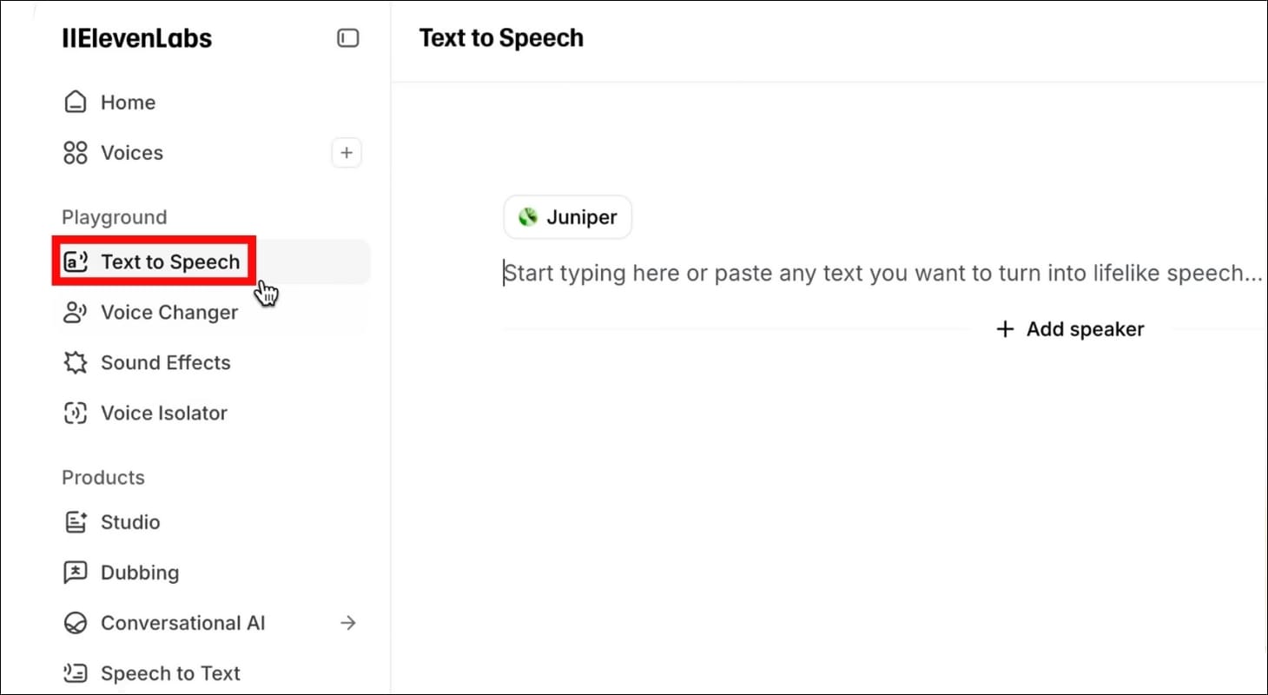Expand Conversational AI with its arrow
This screenshot has height=695, width=1268.
tap(348, 622)
